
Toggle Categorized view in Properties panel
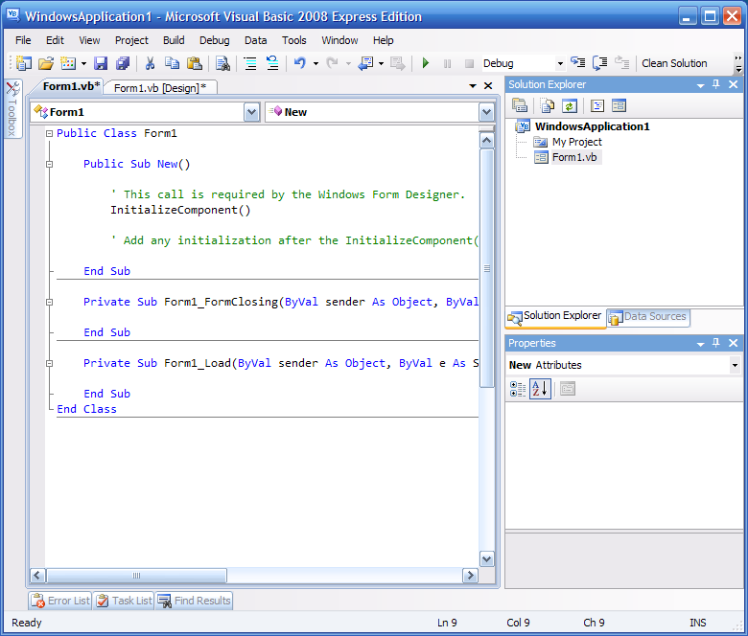coord(518,388)
